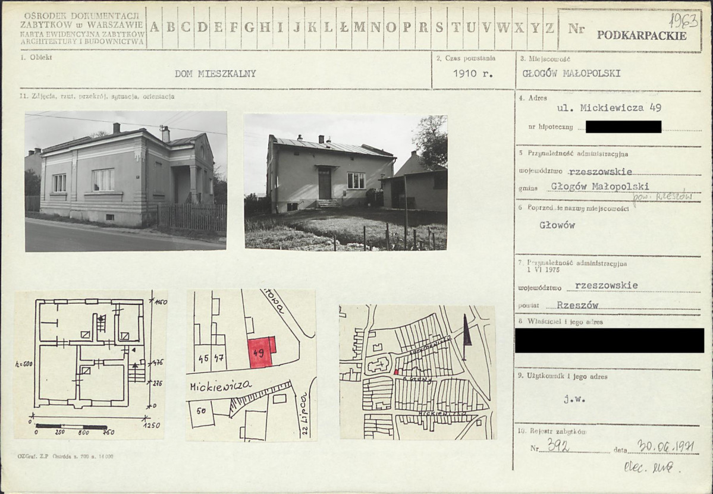This screenshot has width=713, height=494.
Task: Click the address ul. Mickiewicza 49
Action: click(609, 108)
